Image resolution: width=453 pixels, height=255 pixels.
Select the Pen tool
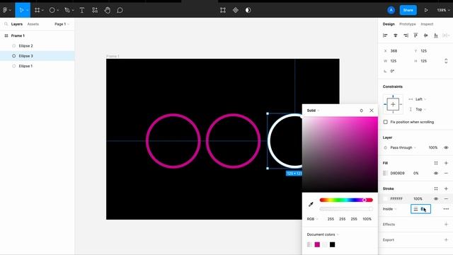point(67,10)
